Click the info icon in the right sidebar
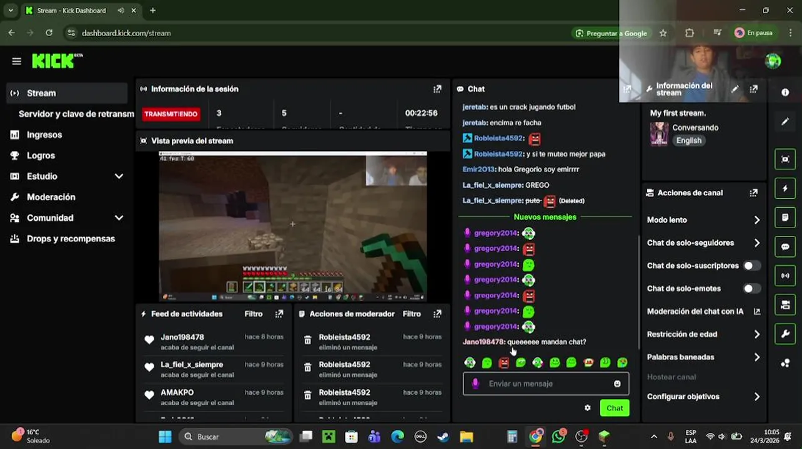802x449 pixels. [x=785, y=92]
